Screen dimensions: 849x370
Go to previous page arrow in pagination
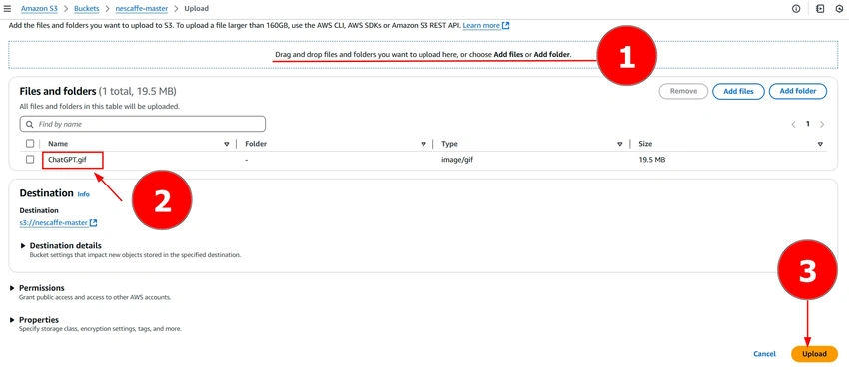click(793, 124)
